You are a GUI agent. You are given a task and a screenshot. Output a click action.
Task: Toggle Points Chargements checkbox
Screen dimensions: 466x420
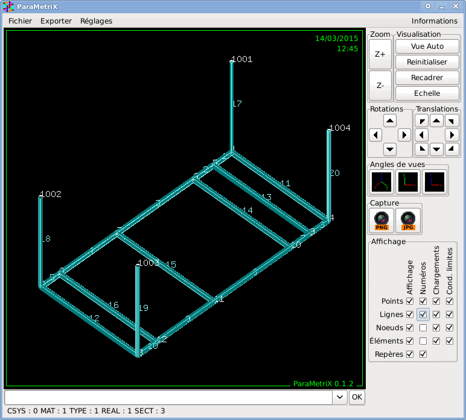436,301
